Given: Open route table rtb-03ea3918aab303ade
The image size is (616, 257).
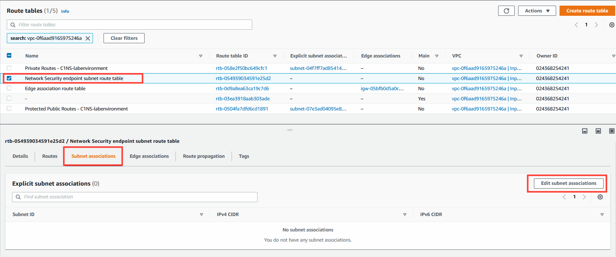Looking at the screenshot, I should click(243, 99).
